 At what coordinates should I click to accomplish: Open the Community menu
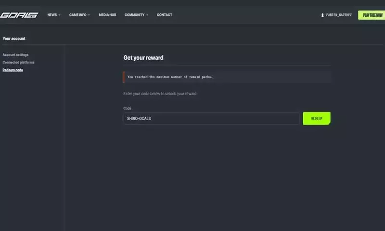(x=134, y=15)
